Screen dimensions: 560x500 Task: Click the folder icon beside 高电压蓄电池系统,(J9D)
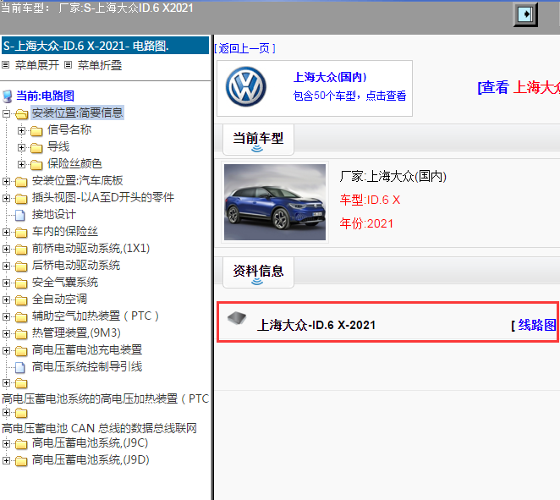pos(21,461)
